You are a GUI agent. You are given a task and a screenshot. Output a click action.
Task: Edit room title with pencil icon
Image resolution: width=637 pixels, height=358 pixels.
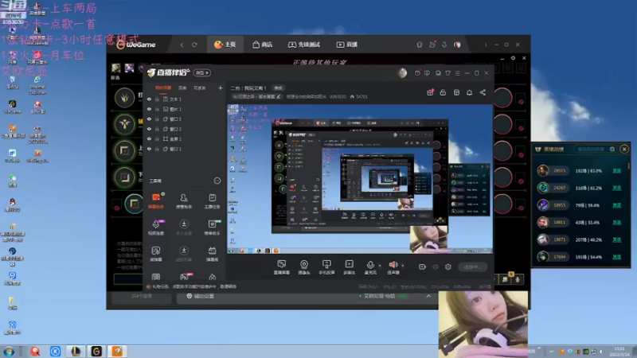(x=279, y=96)
